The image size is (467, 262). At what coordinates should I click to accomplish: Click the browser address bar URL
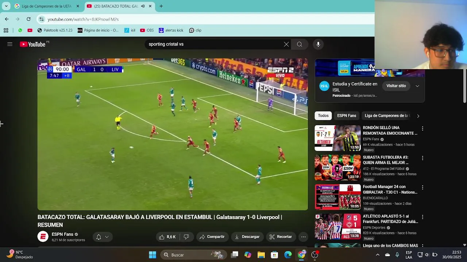83,19
